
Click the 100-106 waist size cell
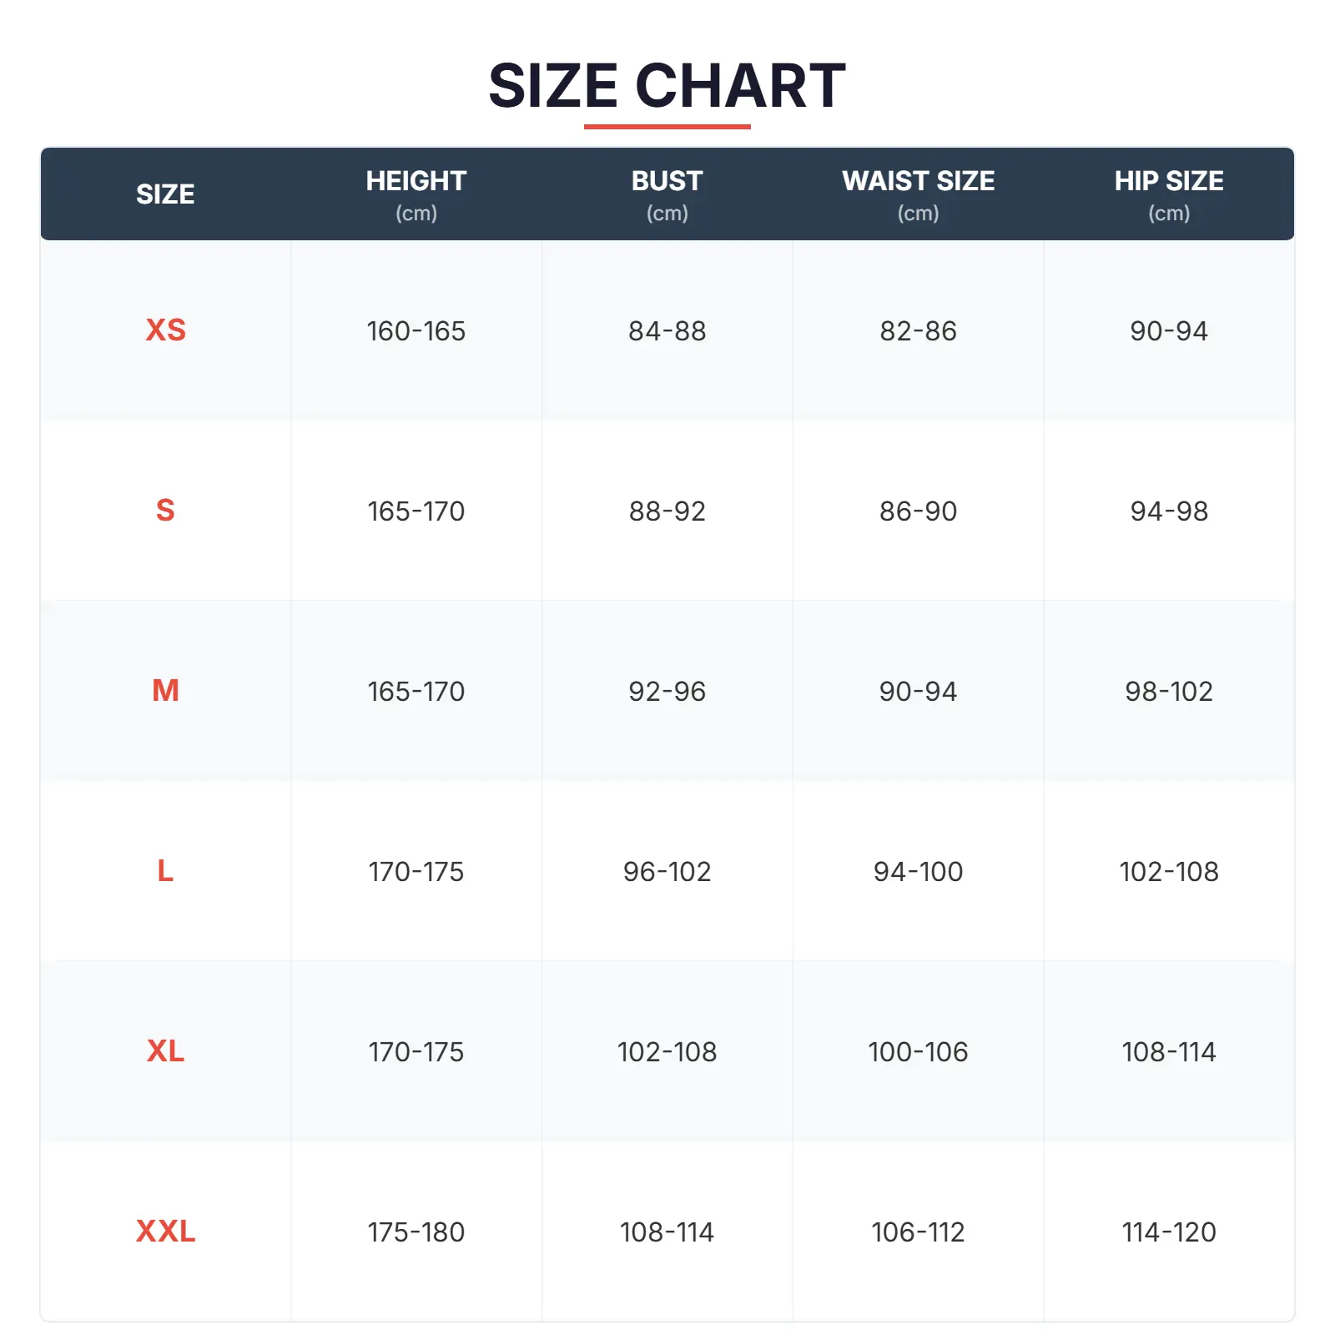point(918,1052)
